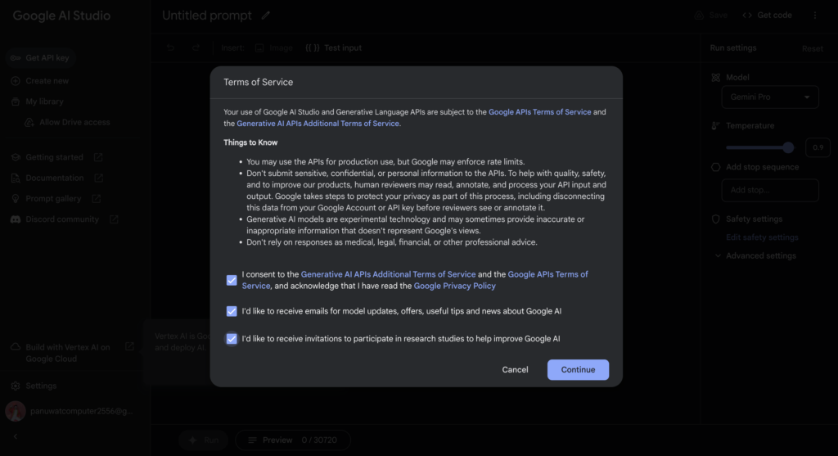Screen dimensions: 838x456
Task: Check the consent to Terms of Service checkbox
Action: click(x=232, y=280)
